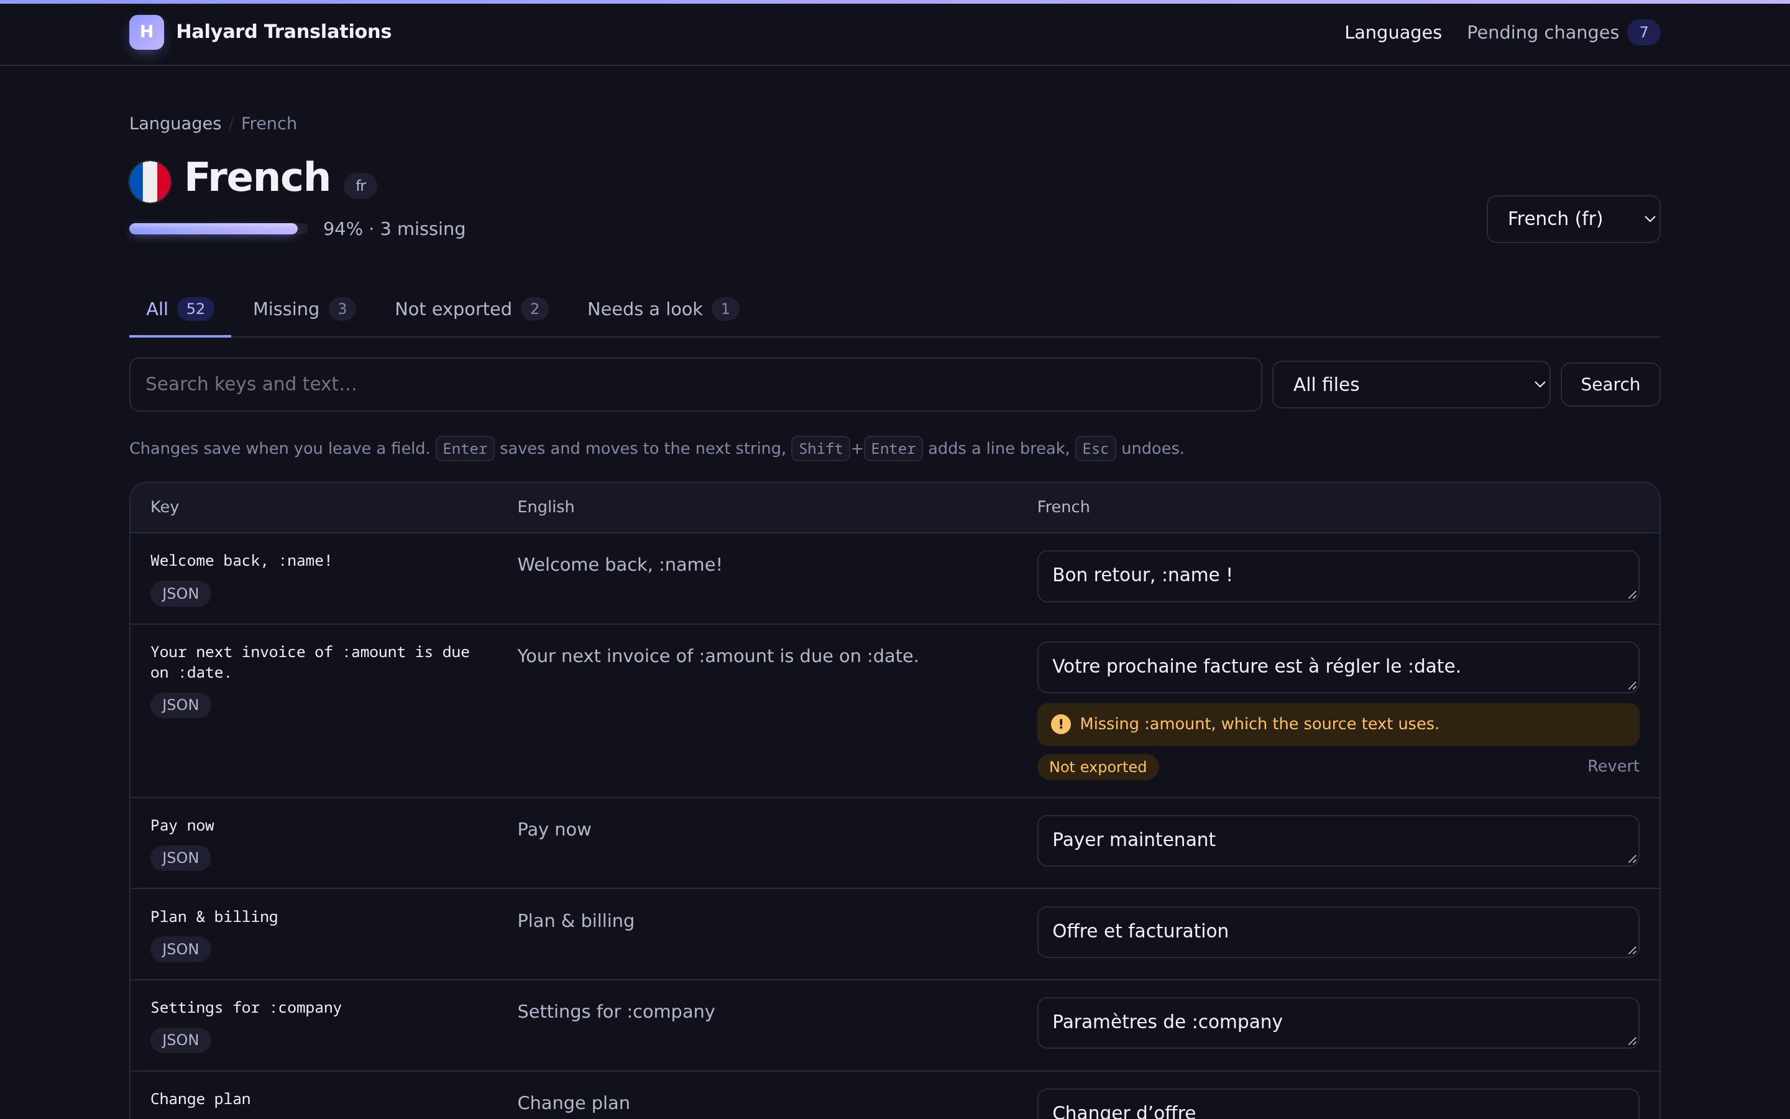Focus the Search keys and text field

[x=695, y=384]
